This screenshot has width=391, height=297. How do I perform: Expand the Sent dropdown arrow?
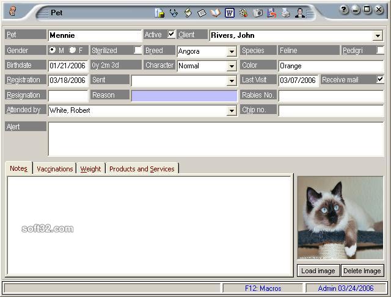tap(232, 81)
